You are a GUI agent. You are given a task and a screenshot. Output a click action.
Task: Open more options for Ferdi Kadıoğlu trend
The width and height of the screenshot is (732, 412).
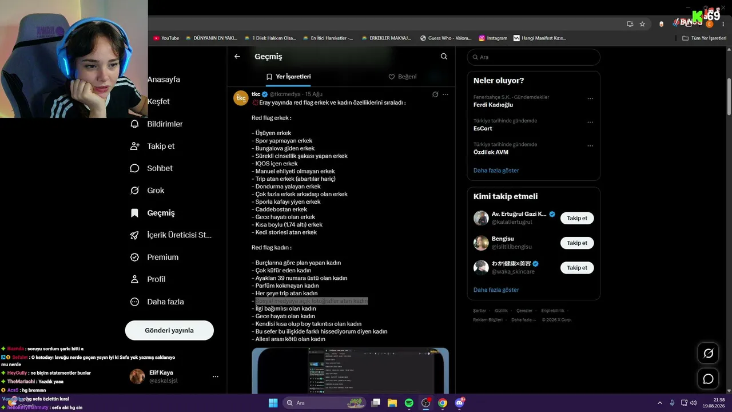point(590,98)
